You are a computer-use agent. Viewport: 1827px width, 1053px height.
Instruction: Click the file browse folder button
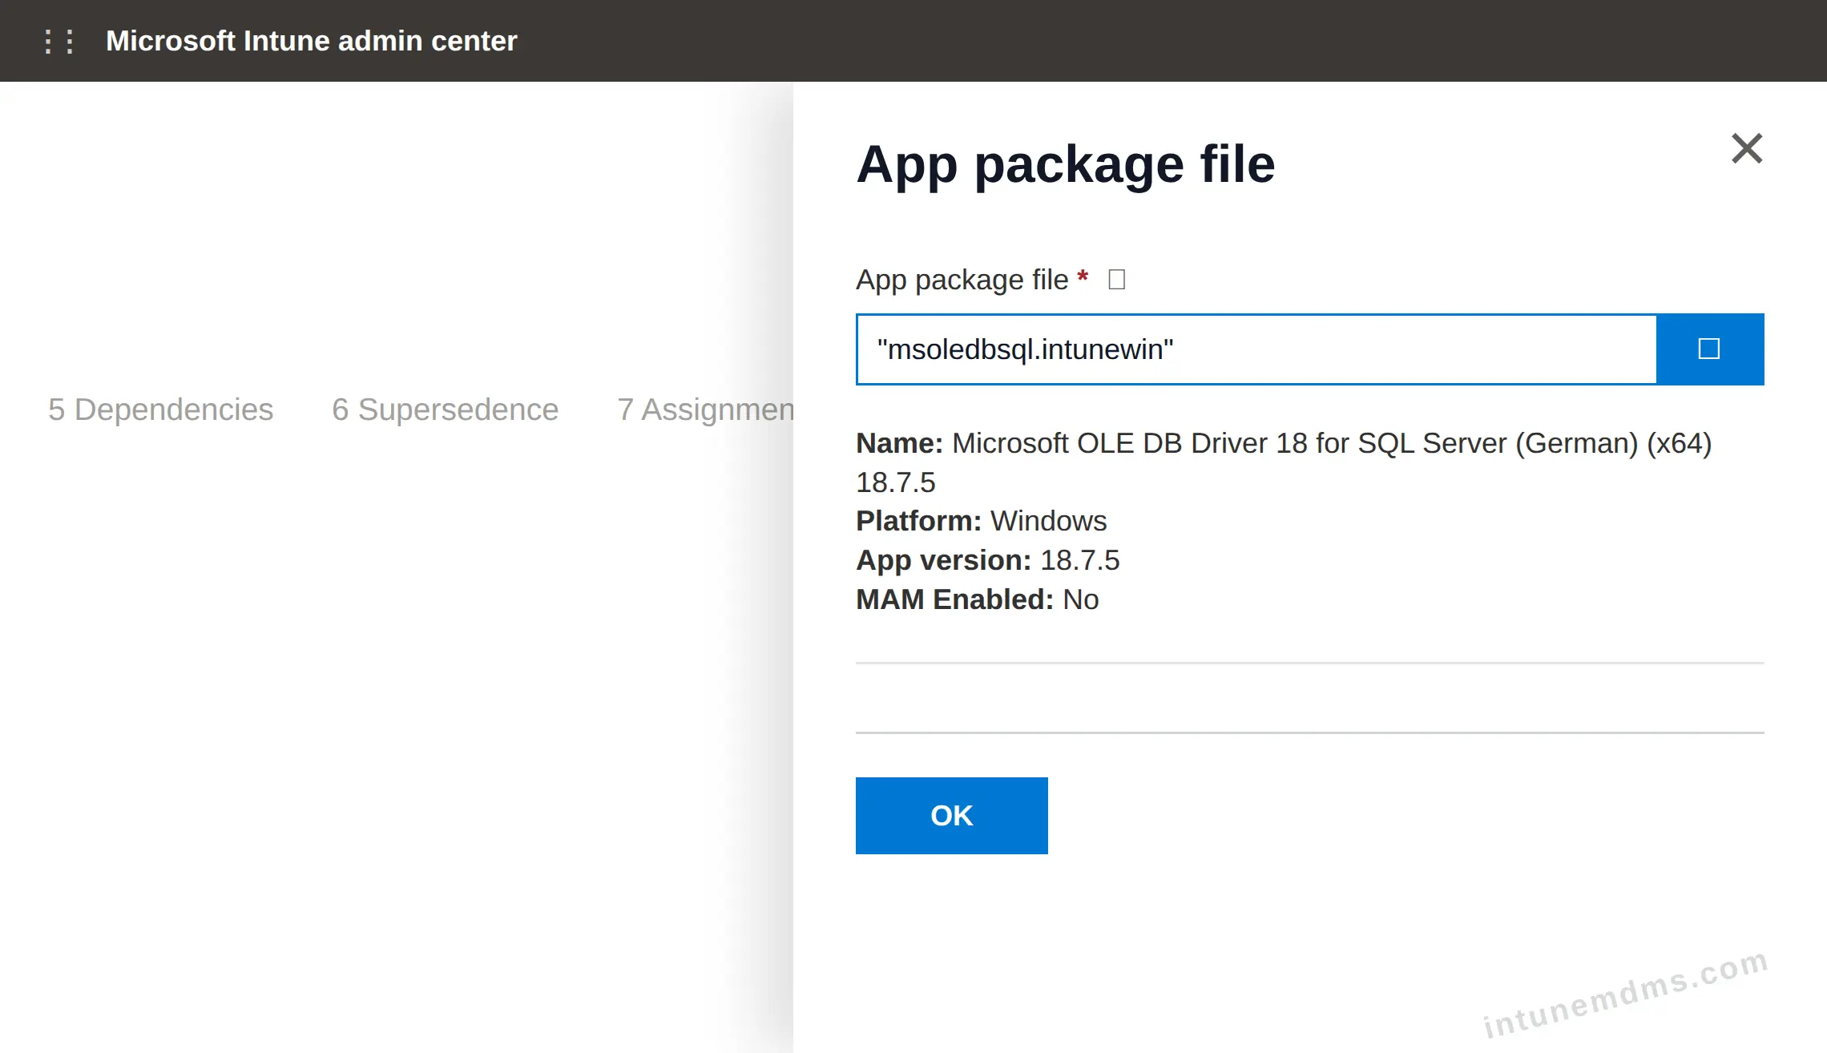point(1710,349)
